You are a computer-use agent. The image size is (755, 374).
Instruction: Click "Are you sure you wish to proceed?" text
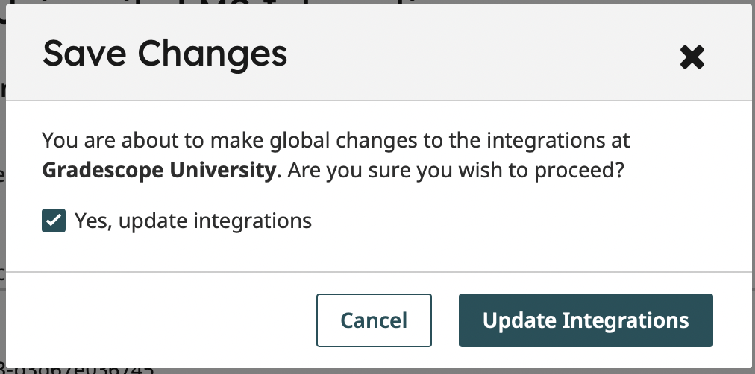456,170
